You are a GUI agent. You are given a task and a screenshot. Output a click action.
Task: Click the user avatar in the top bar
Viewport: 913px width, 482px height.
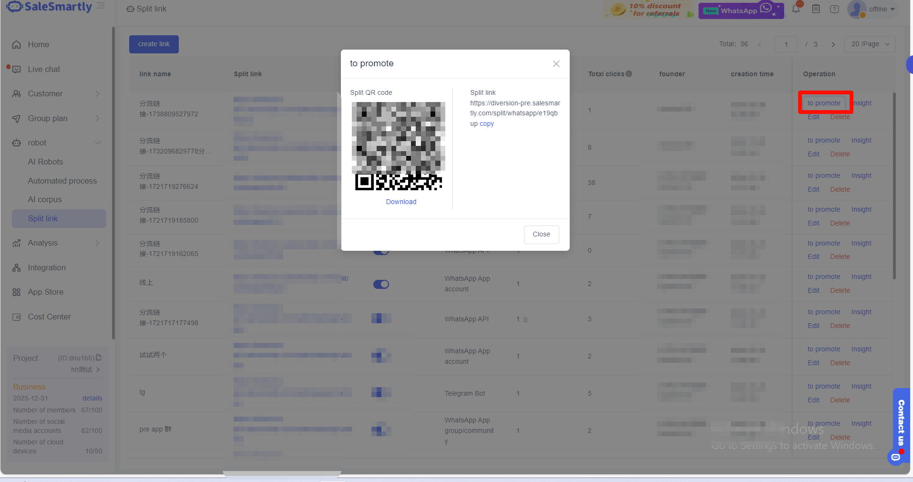(x=857, y=9)
